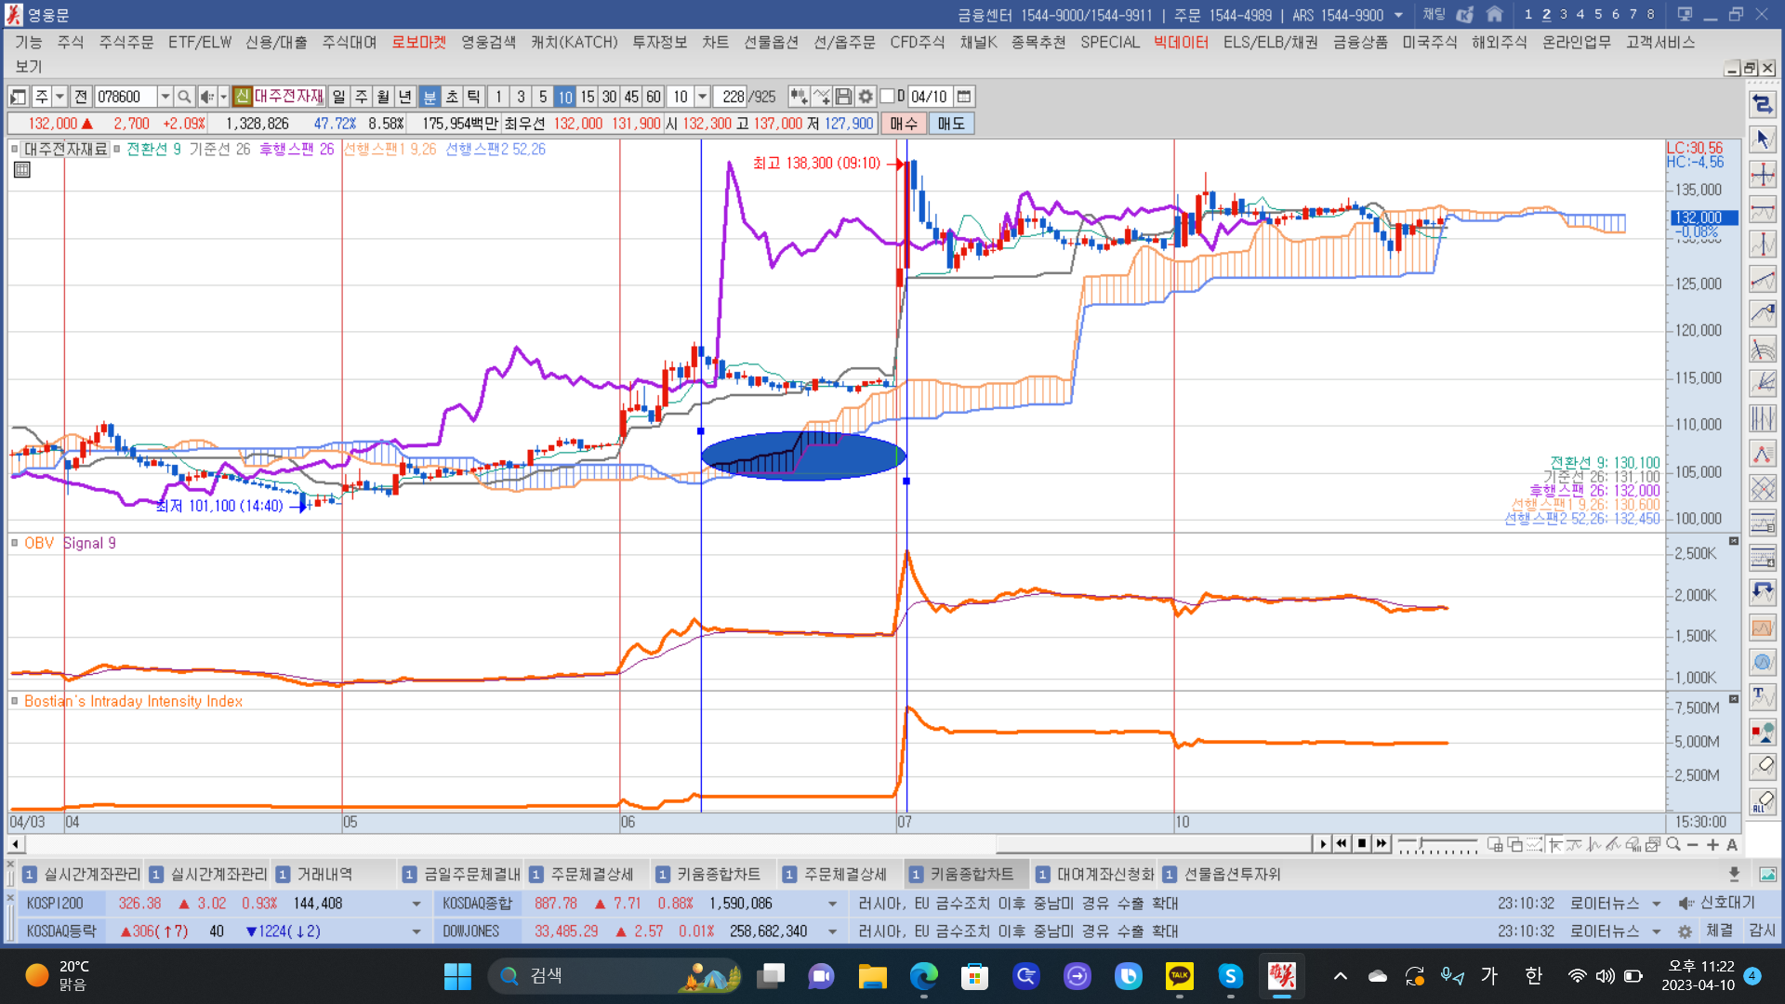This screenshot has height=1004, width=1785.
Task: Switch to the 거래내역 tab
Action: tap(324, 874)
